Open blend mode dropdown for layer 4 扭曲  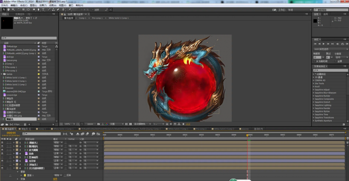[x=58, y=154]
